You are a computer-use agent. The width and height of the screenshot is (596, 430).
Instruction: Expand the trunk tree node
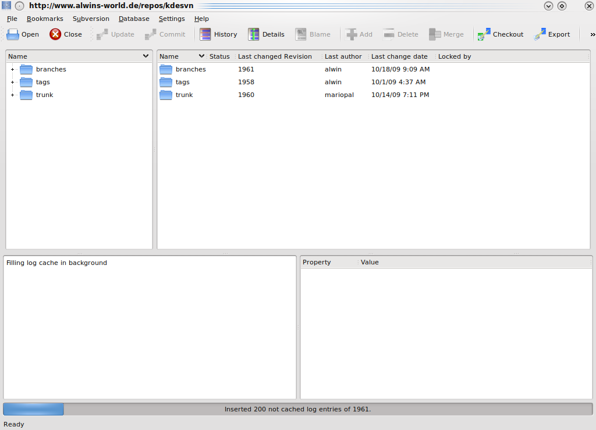coord(12,95)
